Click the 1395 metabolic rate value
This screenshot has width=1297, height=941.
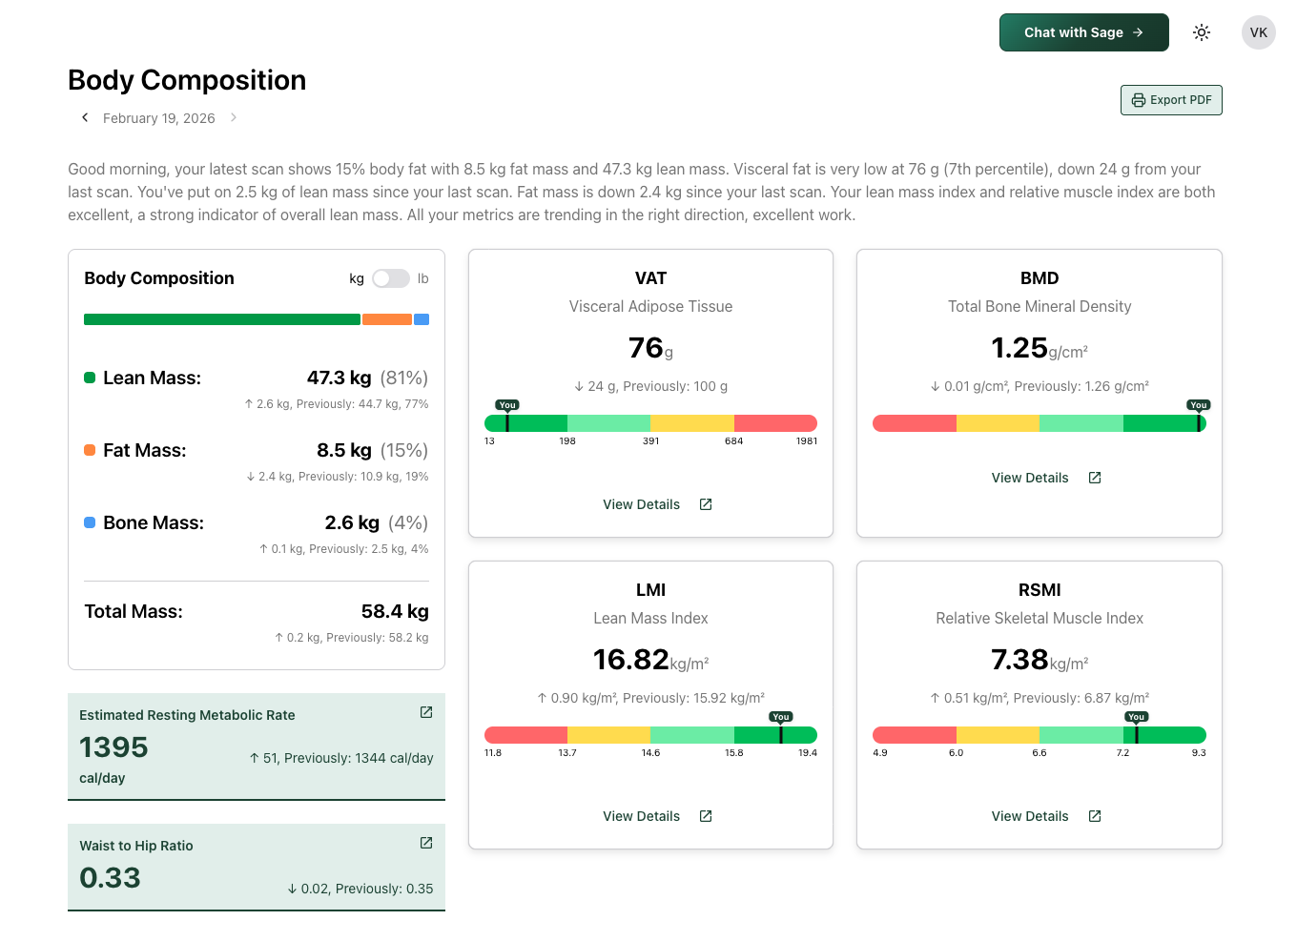(113, 747)
